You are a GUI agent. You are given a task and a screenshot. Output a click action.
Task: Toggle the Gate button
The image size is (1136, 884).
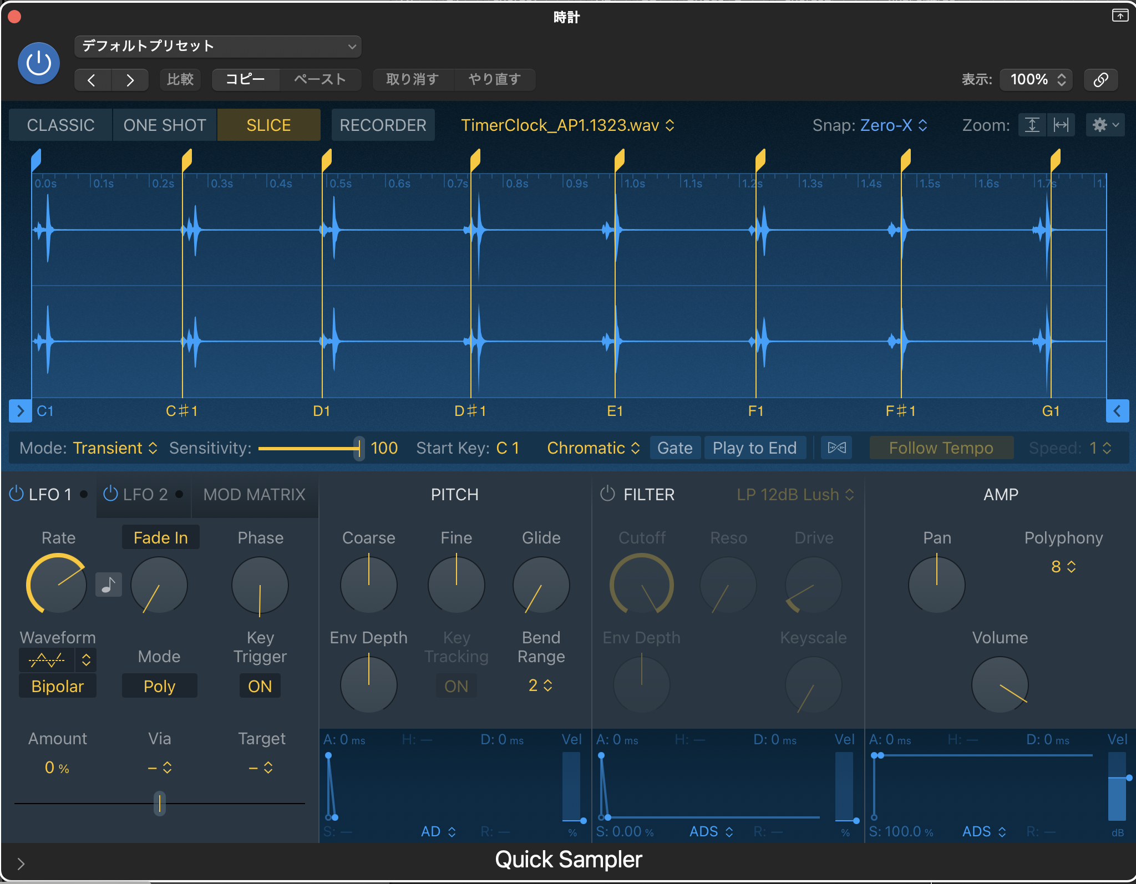tap(675, 448)
